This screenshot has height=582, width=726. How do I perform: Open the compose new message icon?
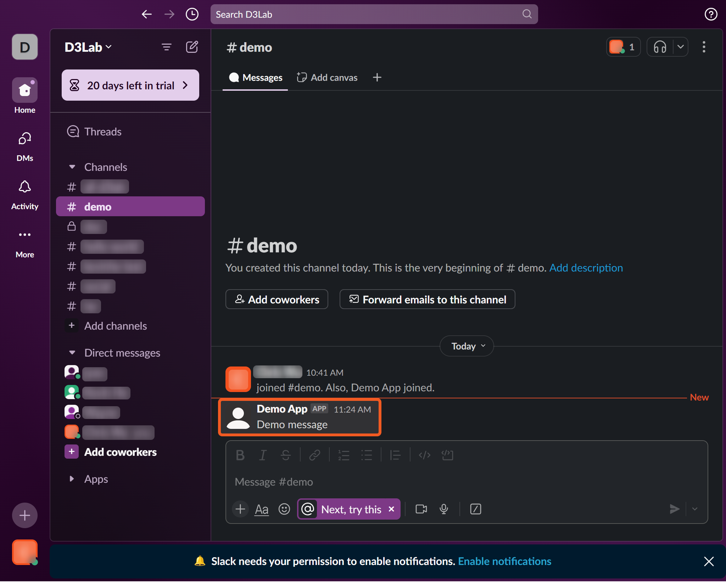[192, 47]
